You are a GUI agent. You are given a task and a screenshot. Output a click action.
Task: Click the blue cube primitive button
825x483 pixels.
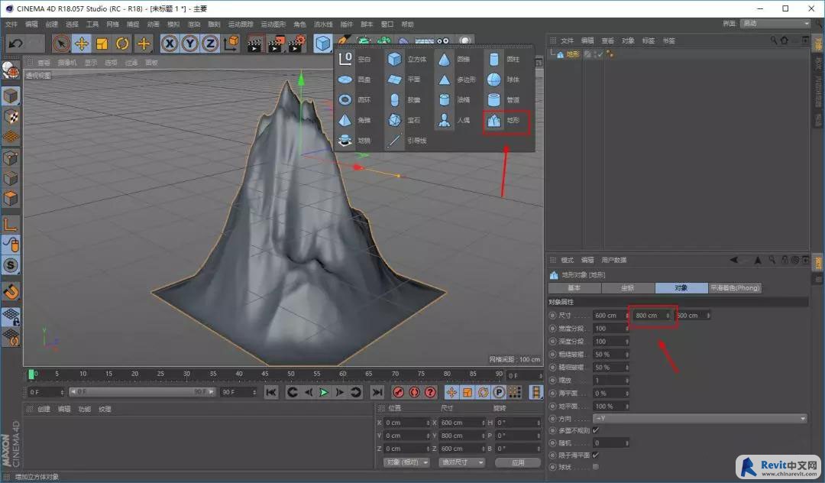coord(322,43)
